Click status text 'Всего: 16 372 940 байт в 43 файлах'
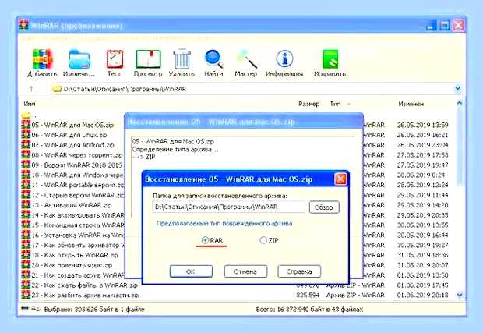The image size is (483, 333). 309,309
